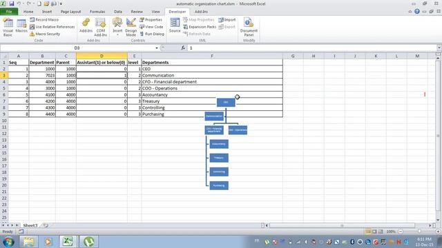The width and height of the screenshot is (442, 248).
Task: Select column D header
Action: [x=102, y=56]
